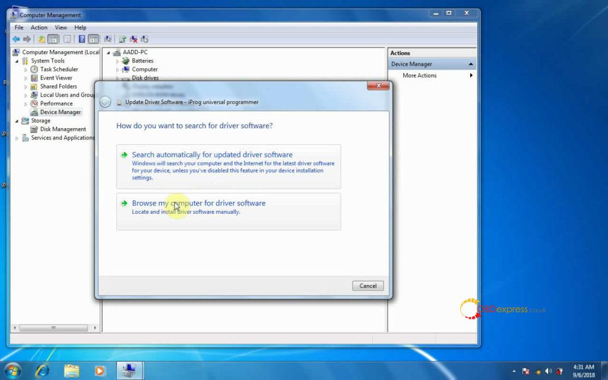This screenshot has width=608, height=380.
Task: Click left tree horizontal scrollbar thumb
Action: point(53,328)
